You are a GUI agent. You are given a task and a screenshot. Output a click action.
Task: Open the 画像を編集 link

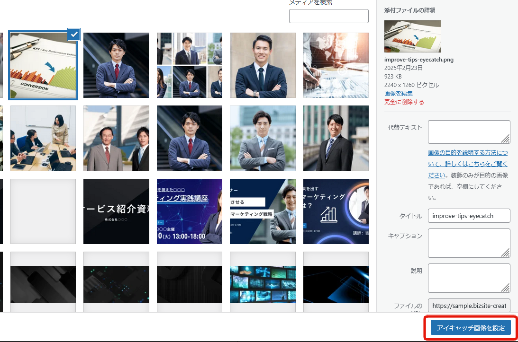(x=399, y=93)
